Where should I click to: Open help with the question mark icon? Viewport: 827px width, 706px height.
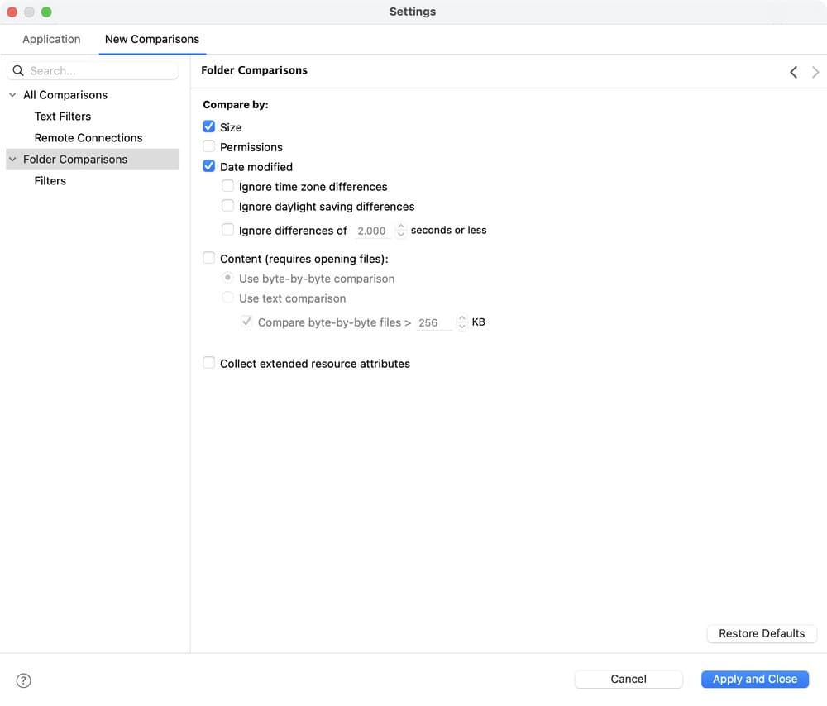(24, 680)
